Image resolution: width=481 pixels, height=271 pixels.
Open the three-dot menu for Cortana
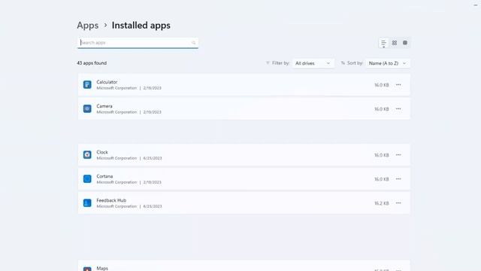(398, 179)
